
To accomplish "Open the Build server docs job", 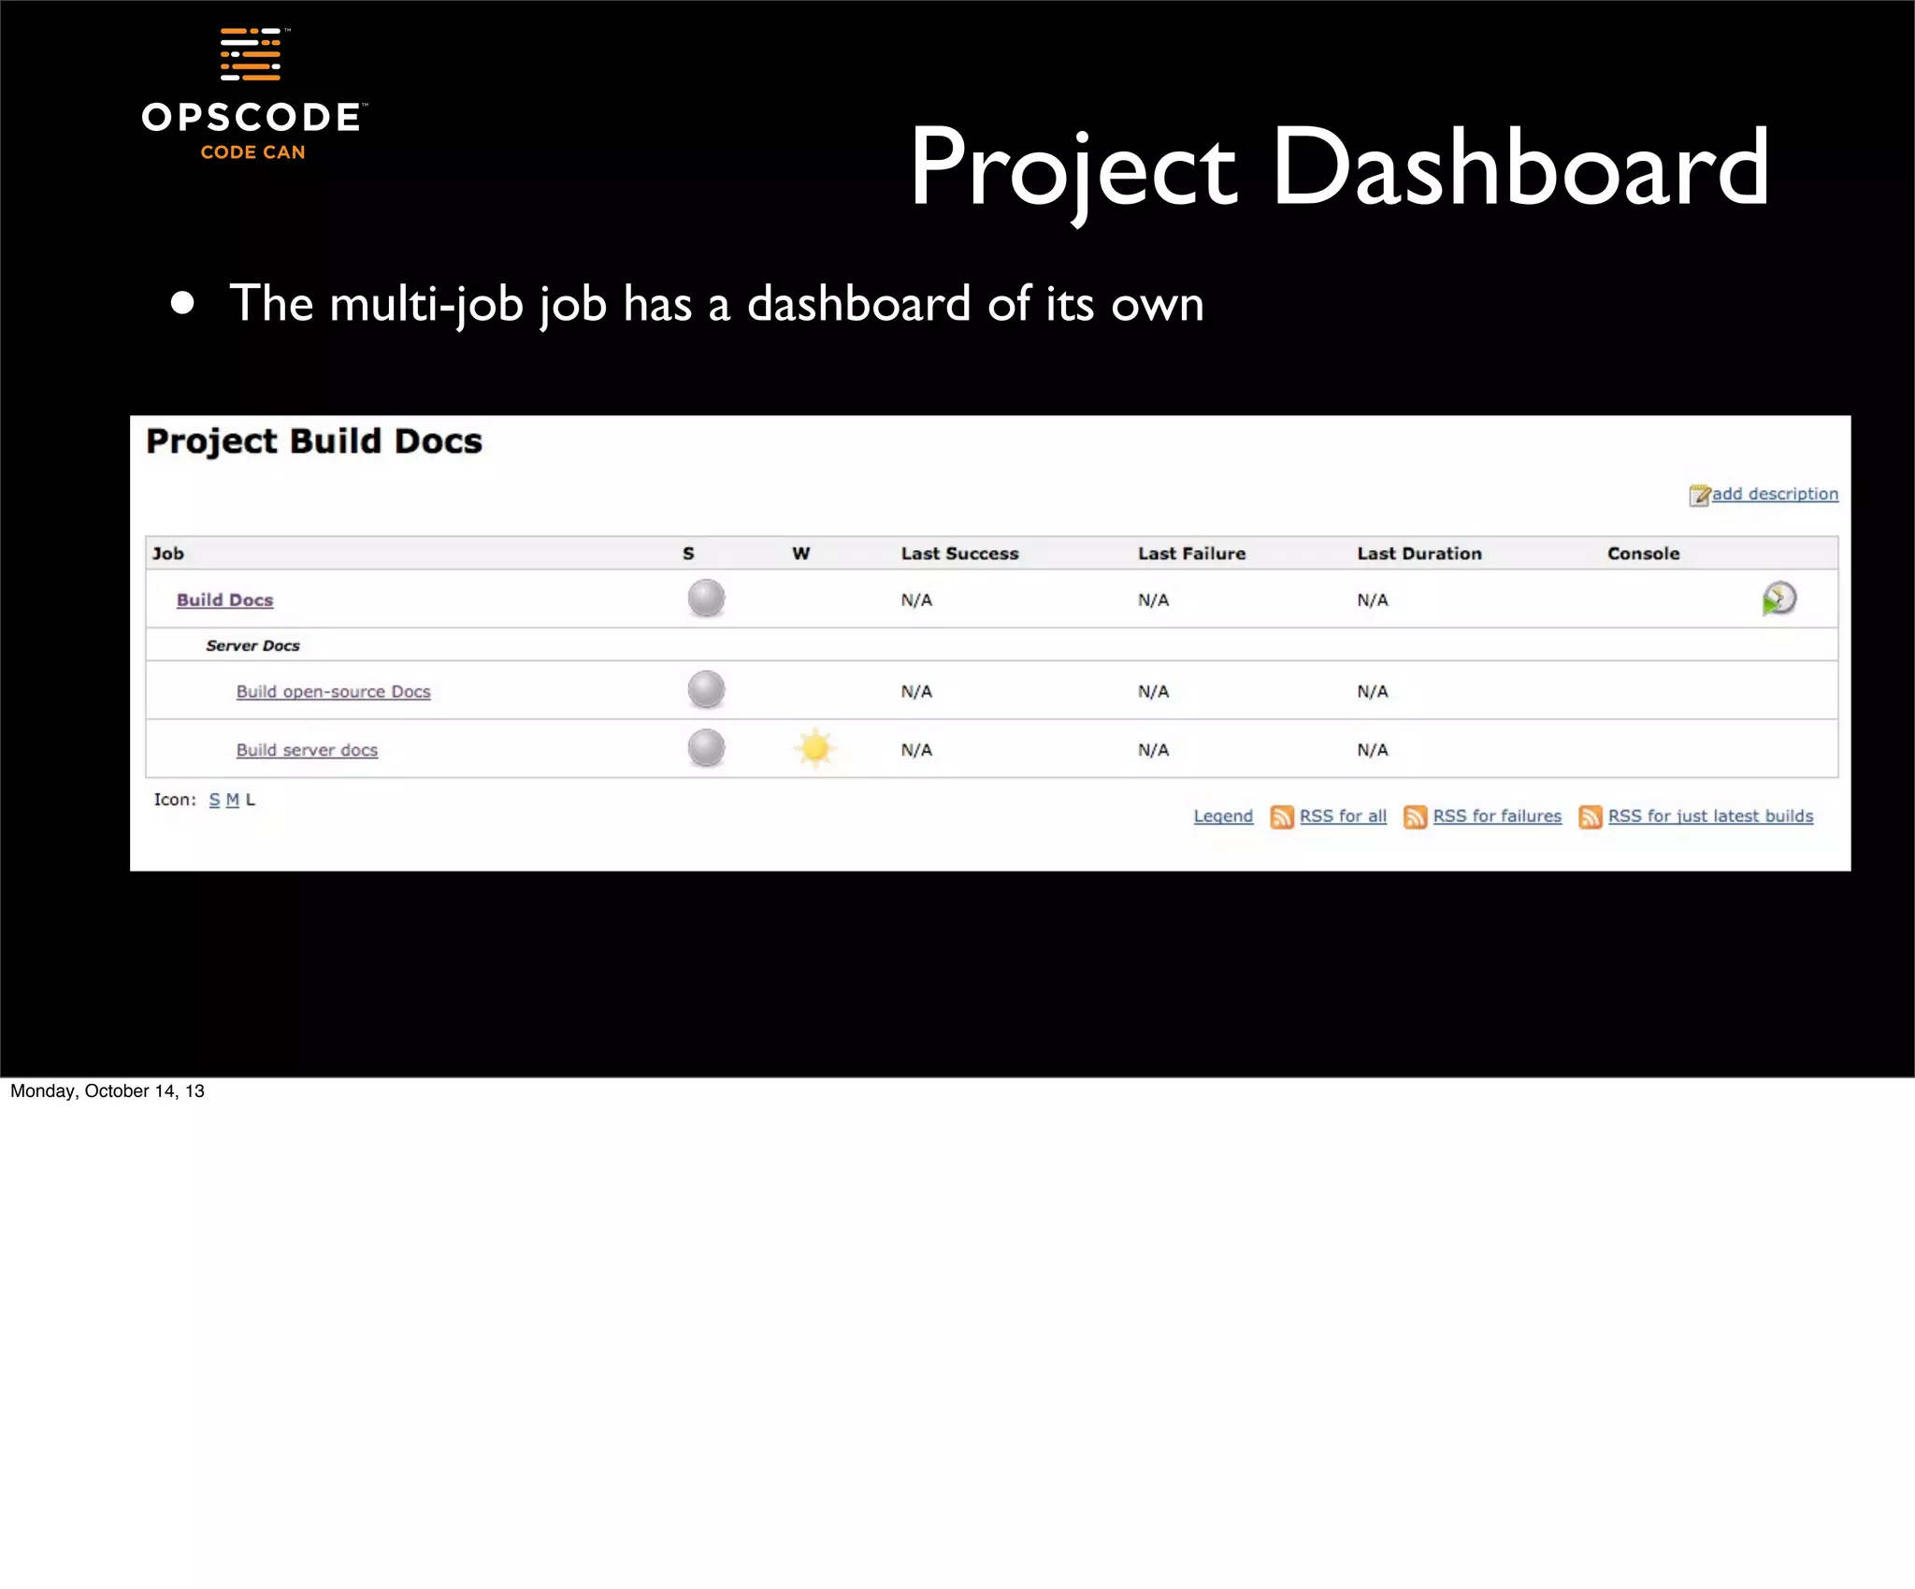I will [x=307, y=749].
